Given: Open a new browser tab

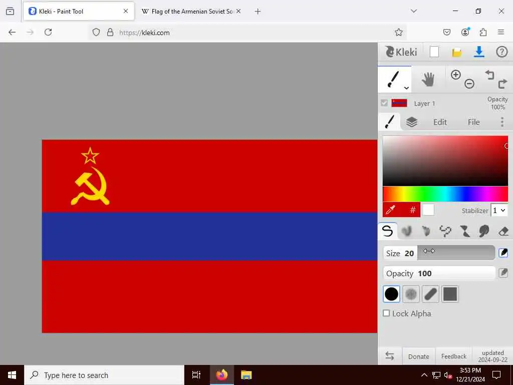Looking at the screenshot, I should tap(258, 12).
